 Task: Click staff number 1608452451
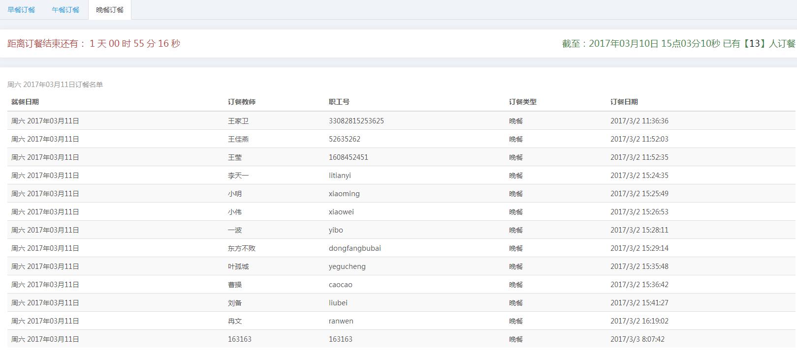349,157
